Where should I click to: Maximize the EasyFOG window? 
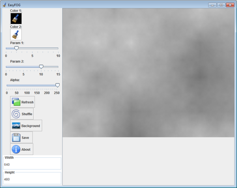(221, 5)
